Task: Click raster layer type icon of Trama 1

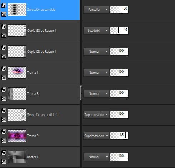Action: (x=4, y=68)
